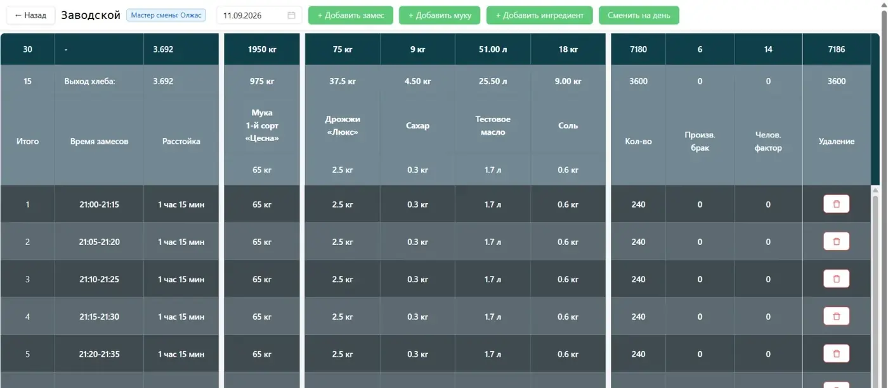Select the 21:00-21:15 batch time cell
Screen dimensions: 888x388
(x=99, y=204)
